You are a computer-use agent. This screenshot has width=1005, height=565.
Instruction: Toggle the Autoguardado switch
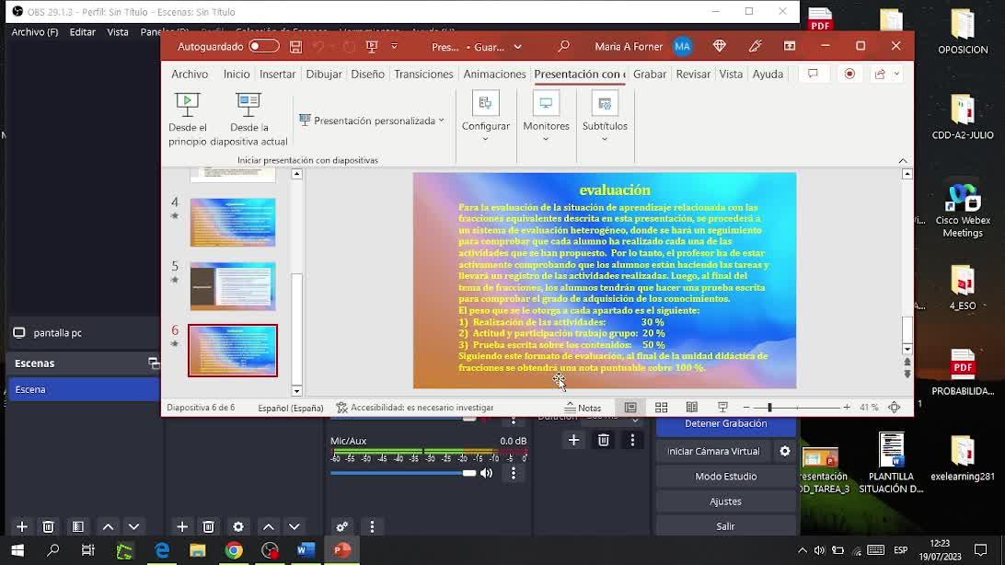click(x=263, y=47)
